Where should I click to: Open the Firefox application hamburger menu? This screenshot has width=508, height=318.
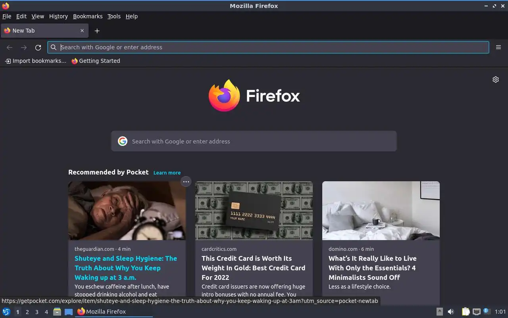498,47
